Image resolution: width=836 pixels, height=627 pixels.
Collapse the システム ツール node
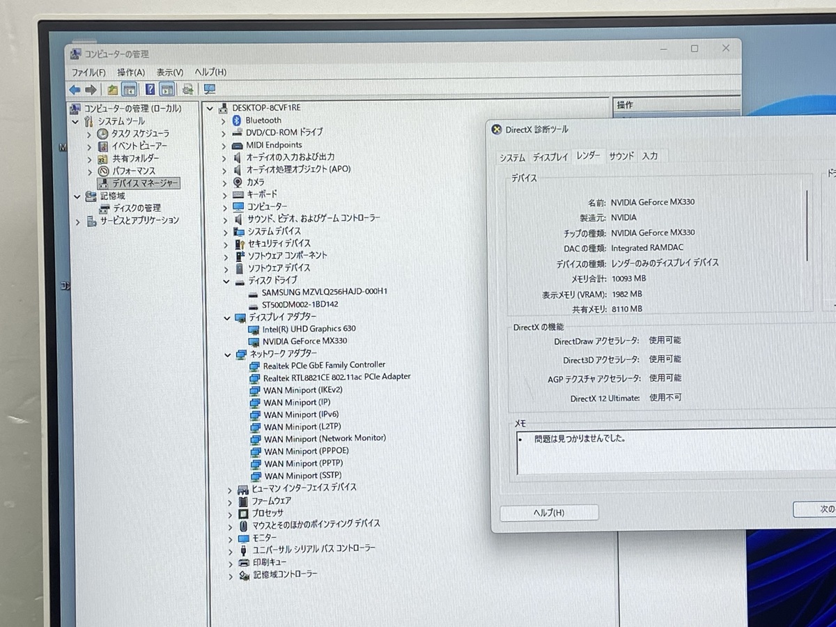[x=76, y=121]
